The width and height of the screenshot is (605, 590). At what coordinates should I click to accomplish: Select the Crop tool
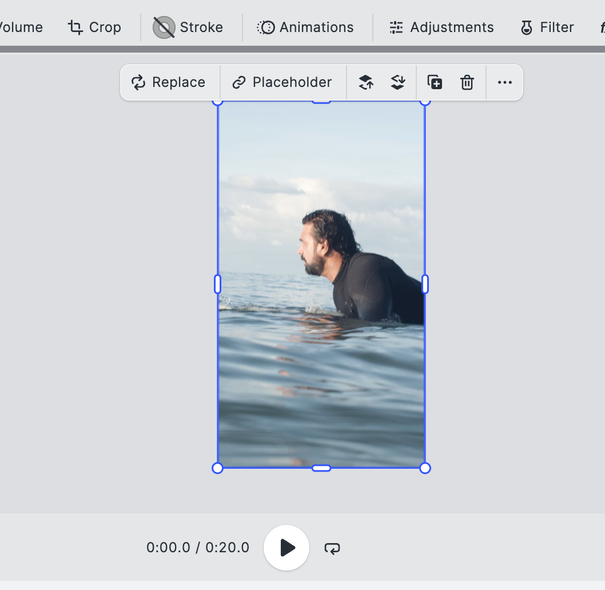(x=95, y=27)
